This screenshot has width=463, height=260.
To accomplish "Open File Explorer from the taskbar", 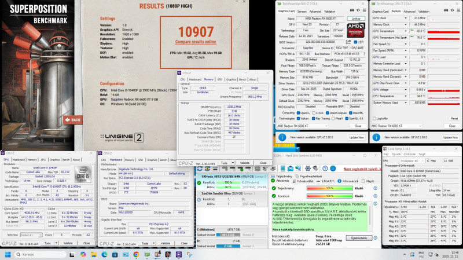I will pyautogui.click(x=94, y=254).
